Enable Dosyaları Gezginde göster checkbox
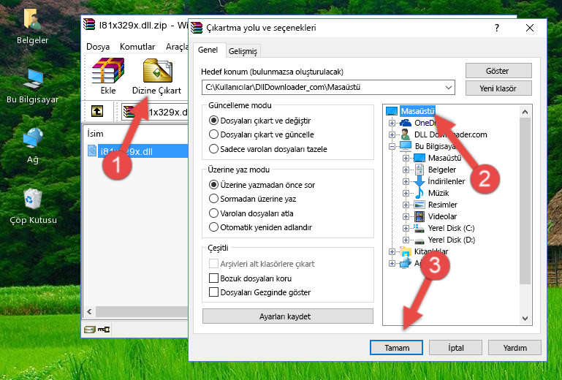 [x=213, y=292]
